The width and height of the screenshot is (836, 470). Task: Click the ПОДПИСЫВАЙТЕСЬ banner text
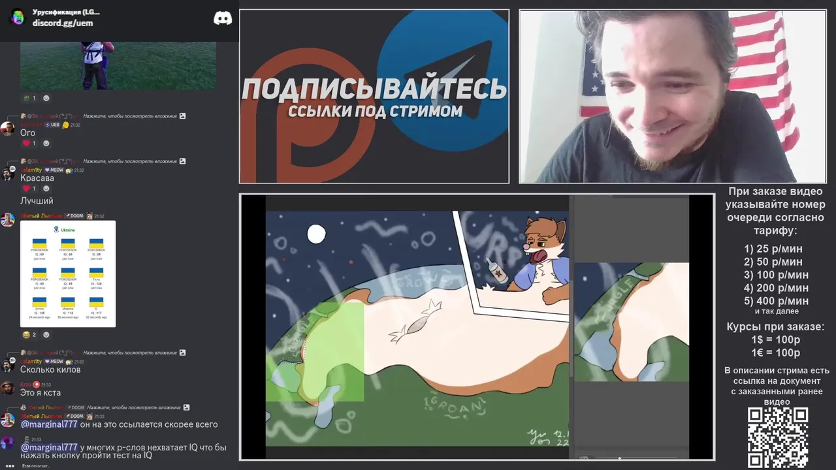374,89
